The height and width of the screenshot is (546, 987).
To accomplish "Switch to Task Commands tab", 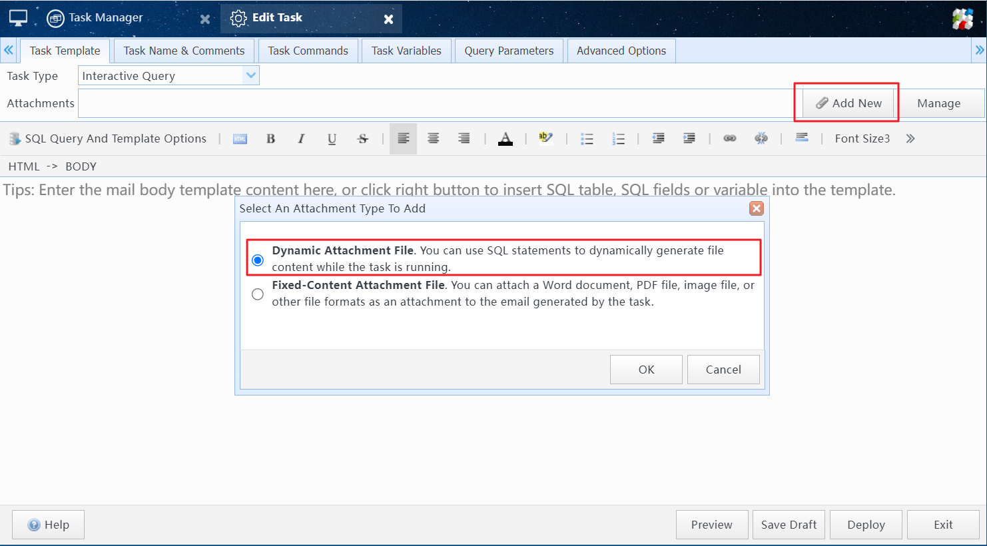I will coord(308,51).
